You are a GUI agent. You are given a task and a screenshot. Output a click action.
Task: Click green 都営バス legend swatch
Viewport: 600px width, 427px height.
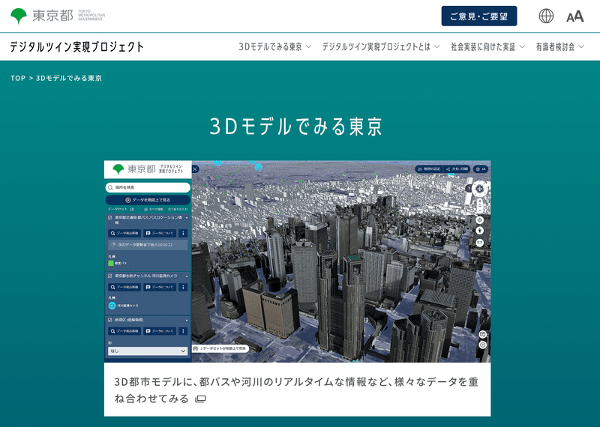click(111, 263)
